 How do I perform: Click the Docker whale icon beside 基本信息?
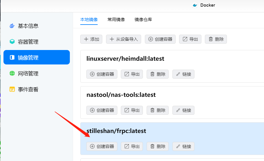pyautogui.click(x=12, y=26)
